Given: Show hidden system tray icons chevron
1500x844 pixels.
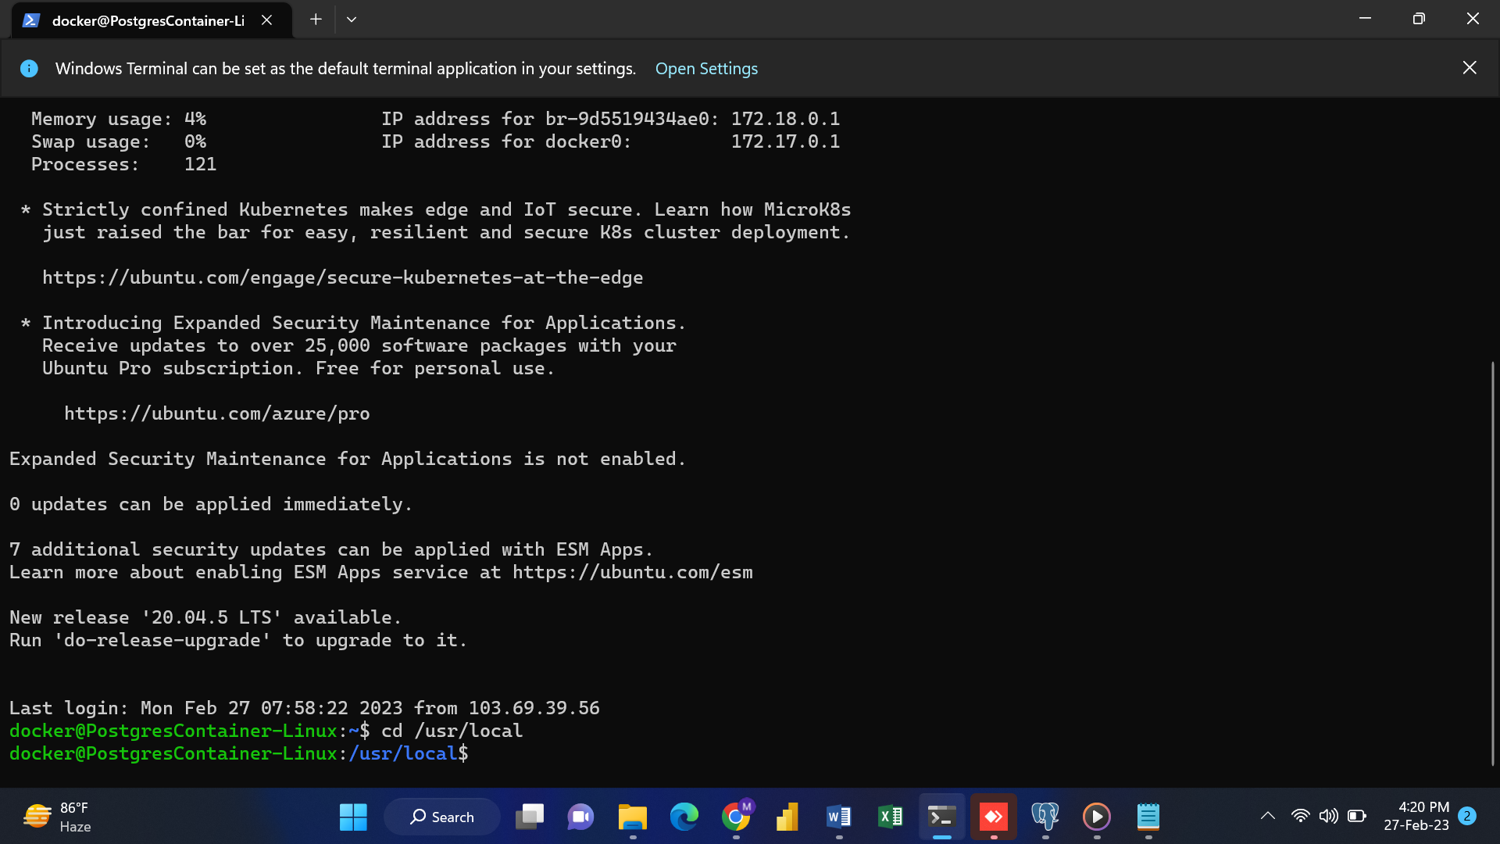Looking at the screenshot, I should coord(1268,816).
